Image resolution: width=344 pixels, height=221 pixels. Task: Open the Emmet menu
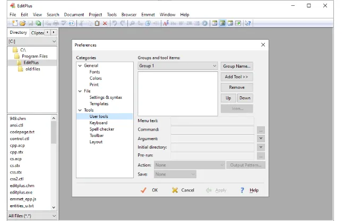(x=148, y=15)
